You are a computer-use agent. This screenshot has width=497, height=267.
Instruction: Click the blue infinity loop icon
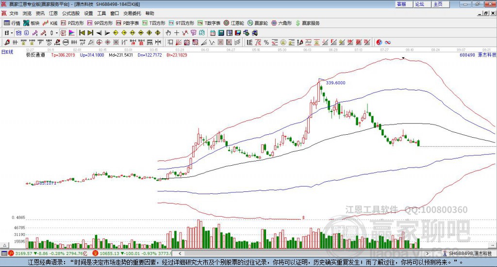388,42
